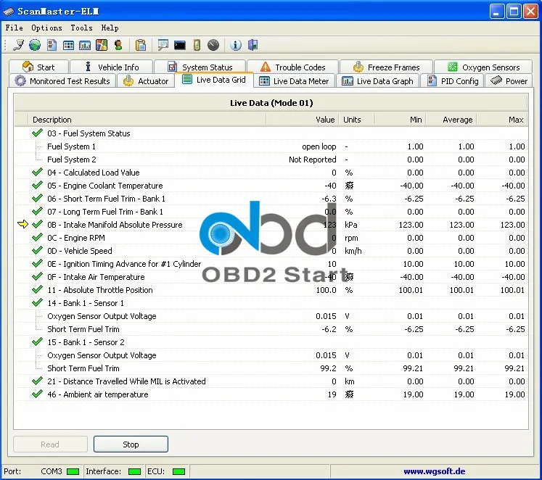Switch to the Oxygen Sensors tab
This screenshot has height=480, width=542.
pos(483,67)
